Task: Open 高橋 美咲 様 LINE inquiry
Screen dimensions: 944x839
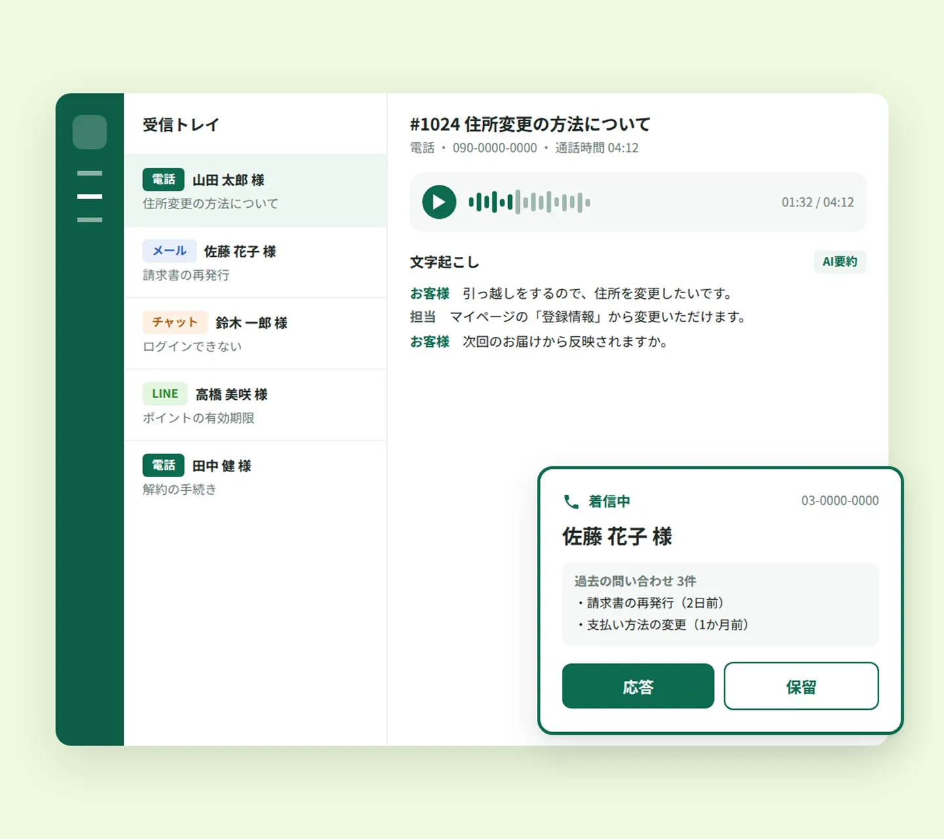Action: tap(256, 405)
